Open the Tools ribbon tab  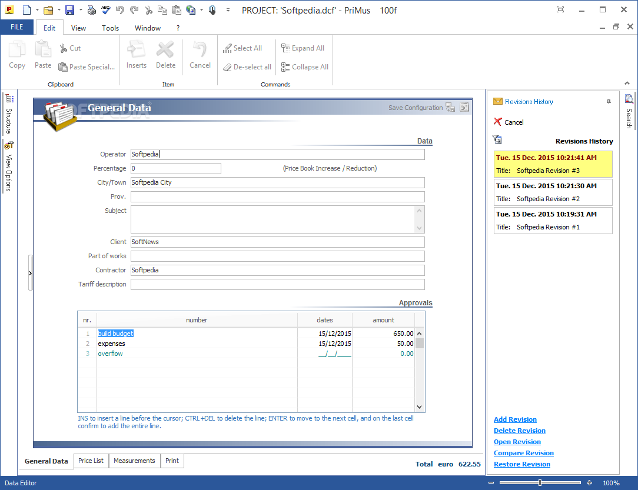[x=110, y=28]
